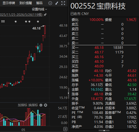Click 总手 value 36.13万

[97, 85]
